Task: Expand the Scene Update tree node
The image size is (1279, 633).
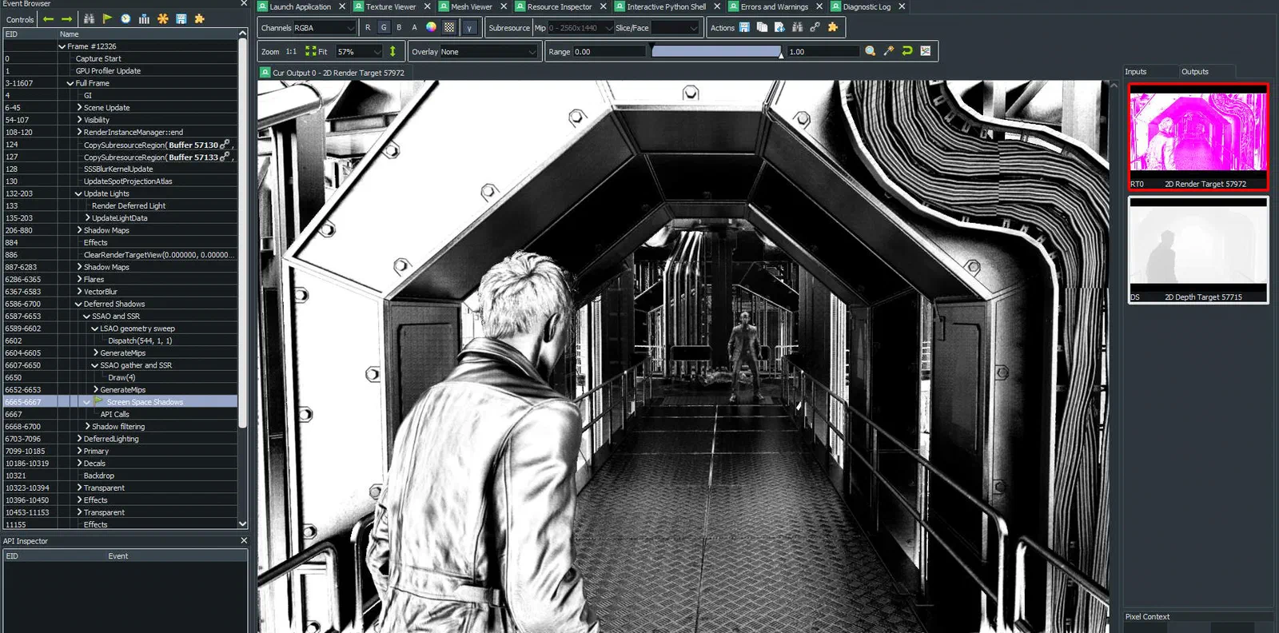Action: coord(79,107)
